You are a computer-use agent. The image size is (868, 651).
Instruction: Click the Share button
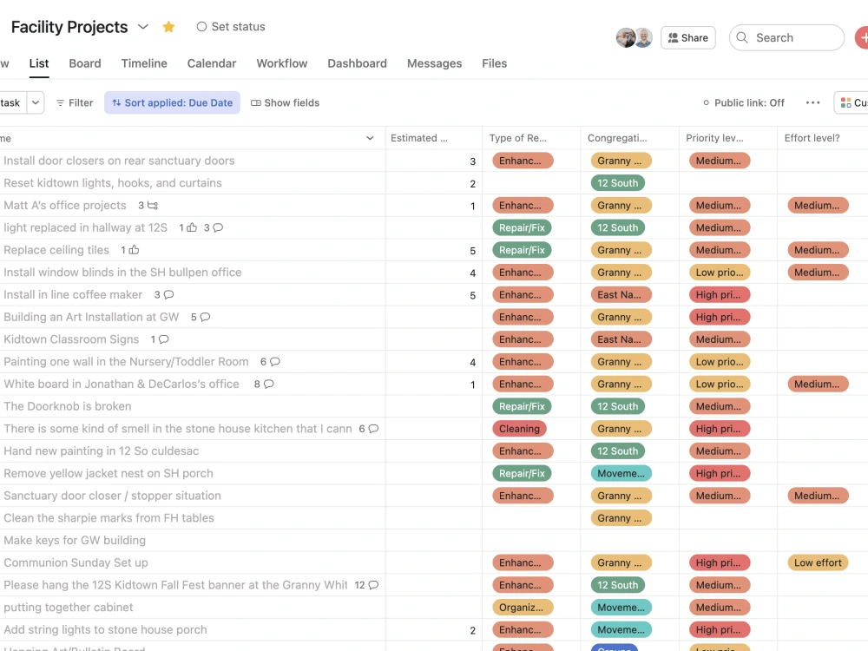687,37
